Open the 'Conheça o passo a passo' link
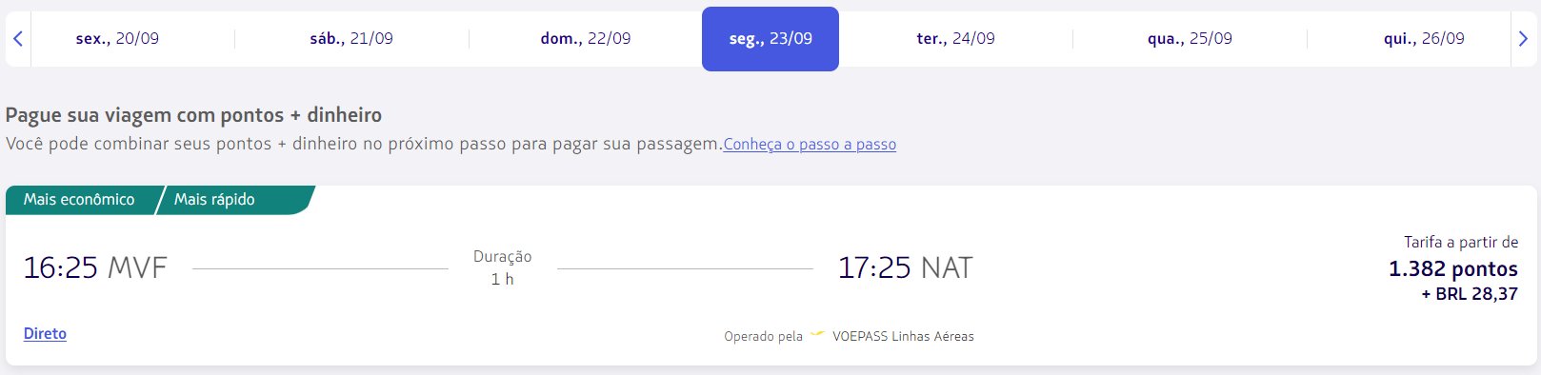 click(810, 145)
